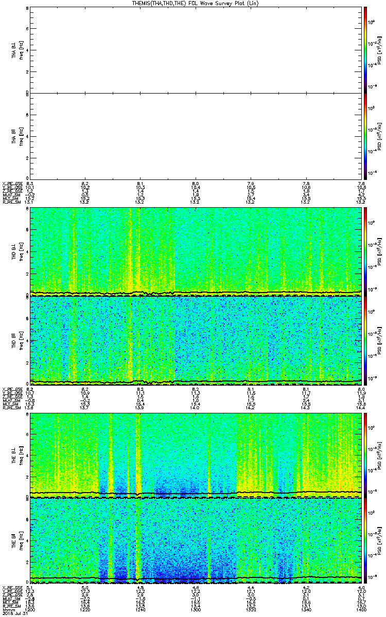386x617 pixels.
Task: Click the 'THA B⊥ freq [Hz]' axis label
Action: point(17,50)
